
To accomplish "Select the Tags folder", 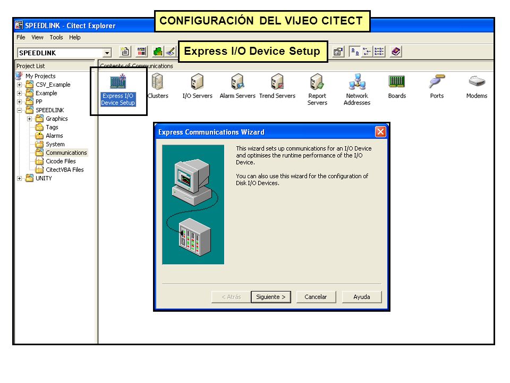I will [x=52, y=127].
